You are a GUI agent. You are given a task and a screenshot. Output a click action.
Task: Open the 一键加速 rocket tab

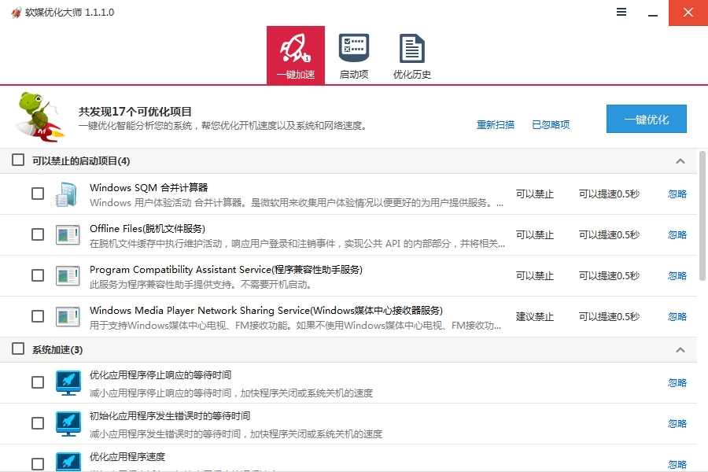[296, 55]
